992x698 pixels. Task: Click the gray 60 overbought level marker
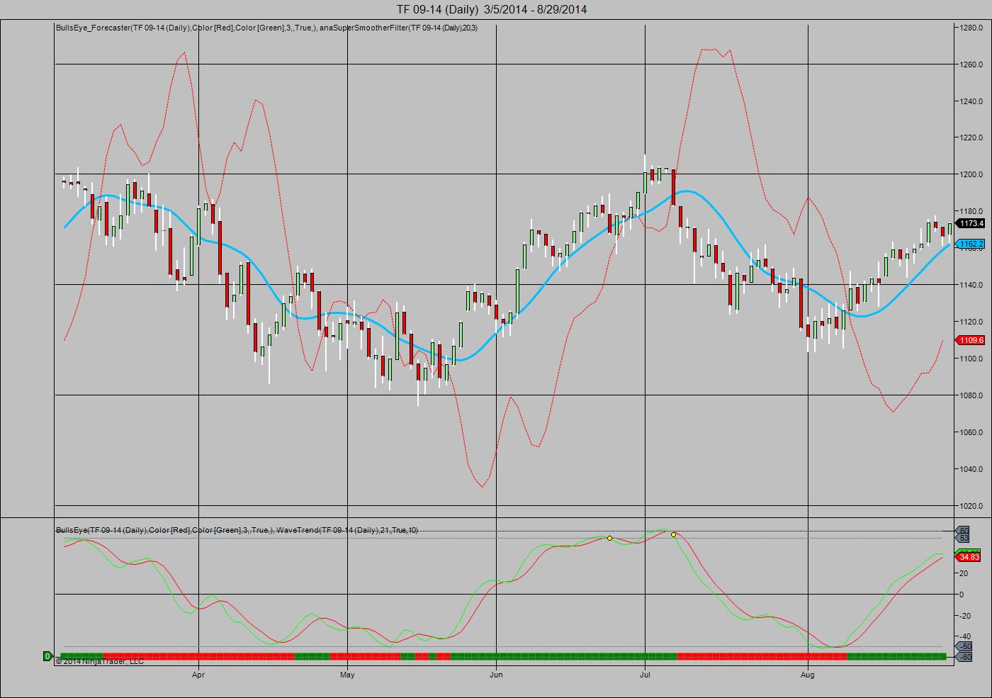[x=964, y=531]
